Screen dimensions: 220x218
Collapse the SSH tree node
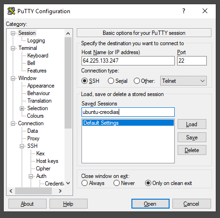tap(22, 146)
